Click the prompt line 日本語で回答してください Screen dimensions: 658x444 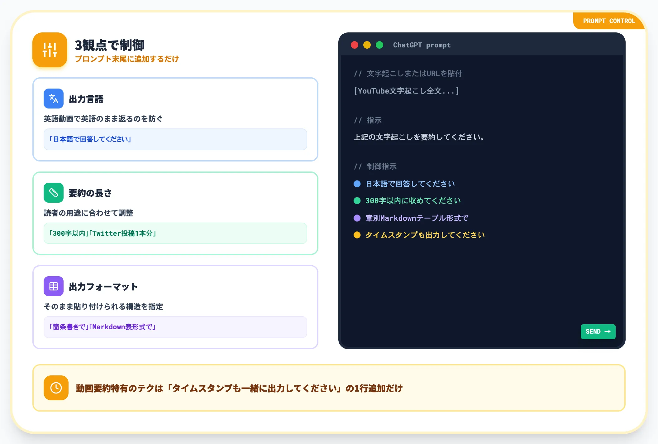410,184
